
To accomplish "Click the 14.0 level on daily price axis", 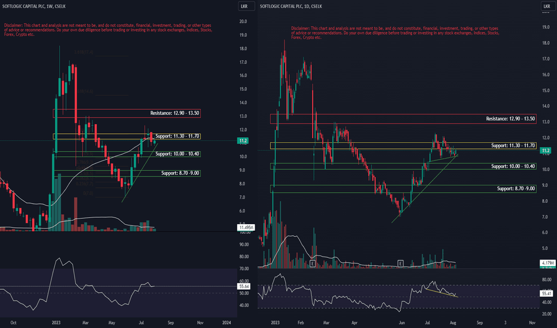I will click(546, 106).
